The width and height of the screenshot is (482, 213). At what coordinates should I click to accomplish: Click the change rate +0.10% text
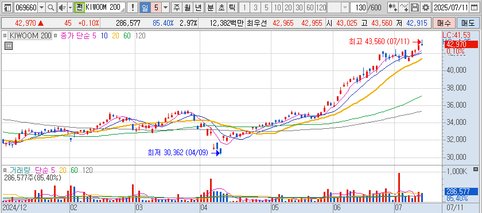[88, 23]
